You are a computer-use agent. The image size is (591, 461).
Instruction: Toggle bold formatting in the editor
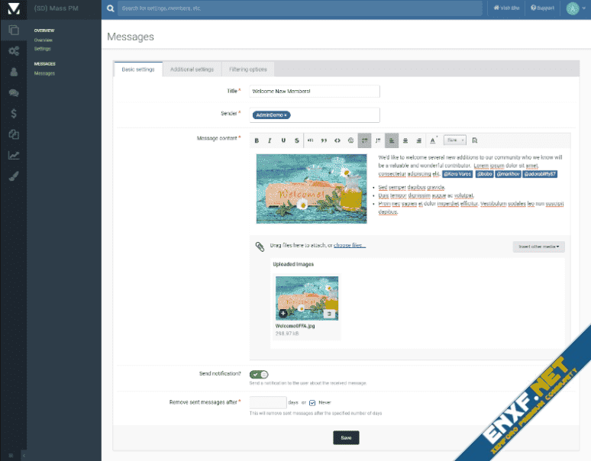pyautogui.click(x=257, y=140)
